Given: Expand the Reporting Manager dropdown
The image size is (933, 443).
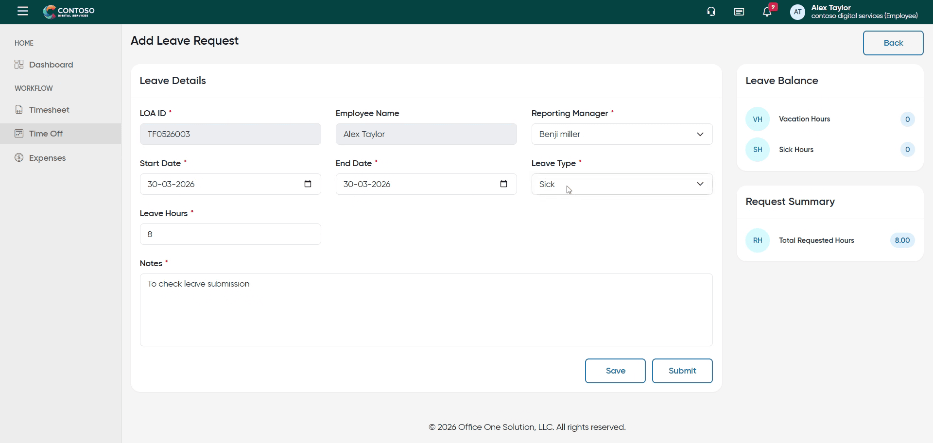Looking at the screenshot, I should point(622,134).
